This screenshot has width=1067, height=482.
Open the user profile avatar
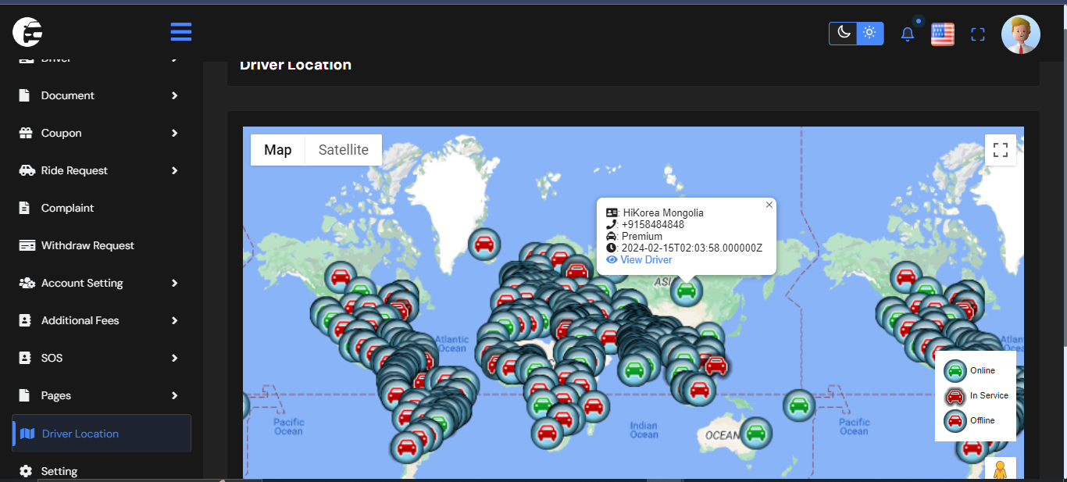tap(1020, 34)
